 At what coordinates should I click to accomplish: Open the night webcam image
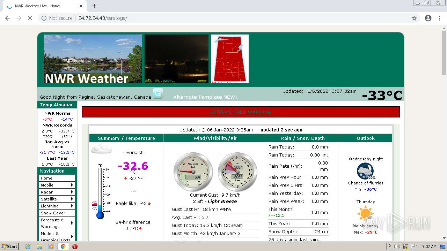pos(176,59)
